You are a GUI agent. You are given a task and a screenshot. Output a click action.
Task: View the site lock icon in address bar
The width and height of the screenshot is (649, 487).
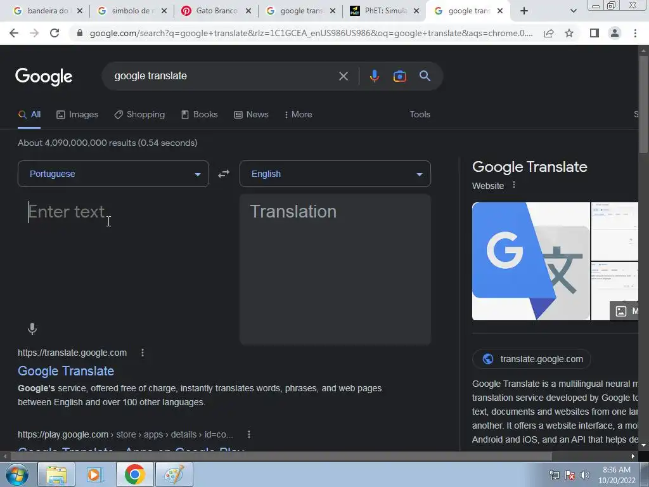(80, 33)
